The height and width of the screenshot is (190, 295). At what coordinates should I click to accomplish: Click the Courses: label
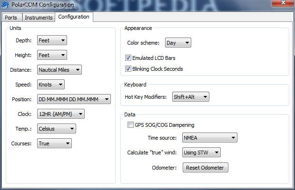(21, 143)
